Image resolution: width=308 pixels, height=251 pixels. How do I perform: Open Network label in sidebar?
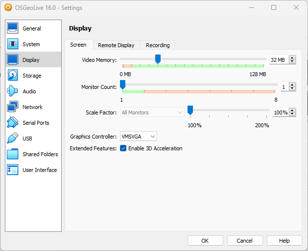(32, 107)
